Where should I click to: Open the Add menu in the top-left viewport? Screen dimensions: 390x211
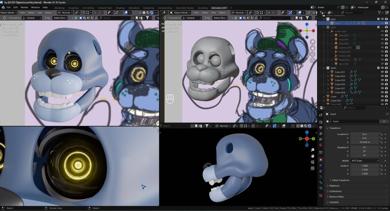(39, 13)
